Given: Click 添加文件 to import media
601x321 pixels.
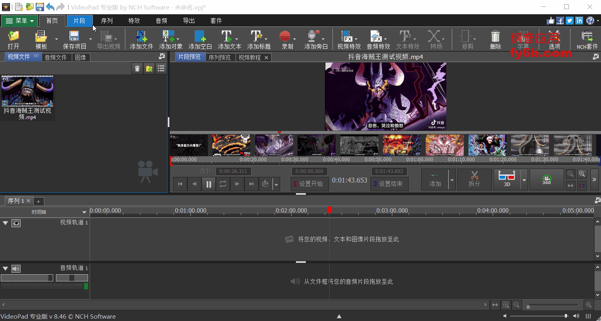Looking at the screenshot, I should point(141,40).
